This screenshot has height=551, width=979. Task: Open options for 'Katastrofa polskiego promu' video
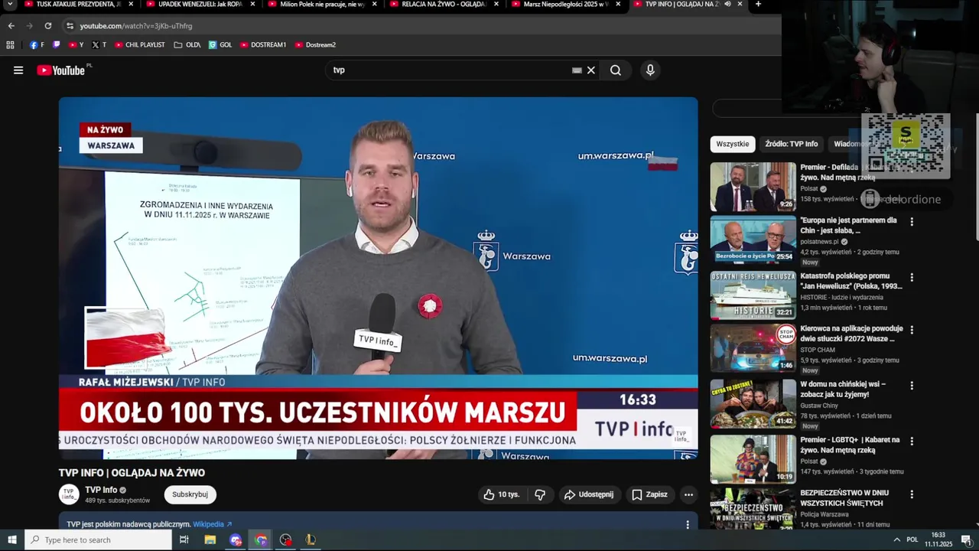(912, 277)
